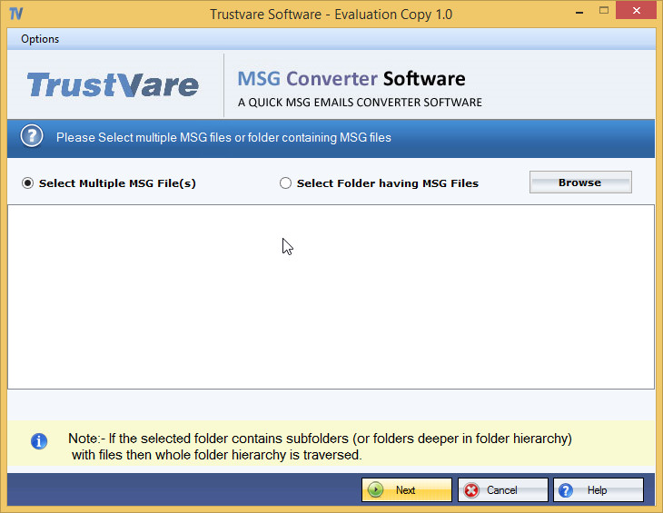Click the 'Please Select multiple MSG files' banner text
Viewport: 663px width, 513px height.
click(223, 138)
